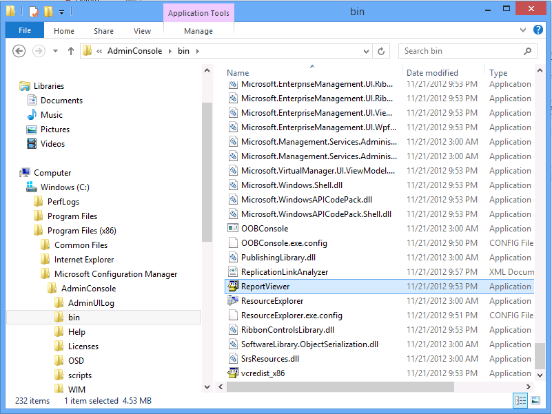Click the ReplicationLinkAnalyzer XML file icon

coord(233,272)
